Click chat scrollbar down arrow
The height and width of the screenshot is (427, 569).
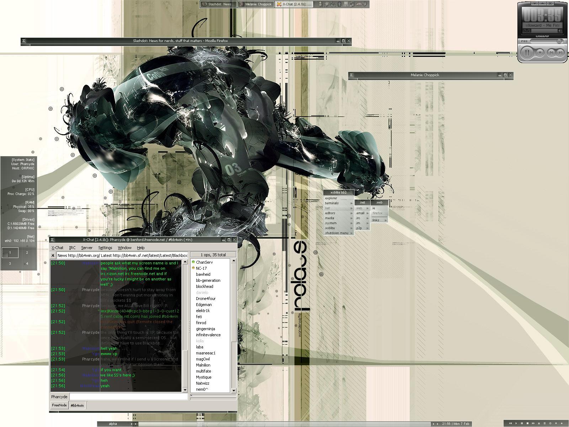[185, 390]
